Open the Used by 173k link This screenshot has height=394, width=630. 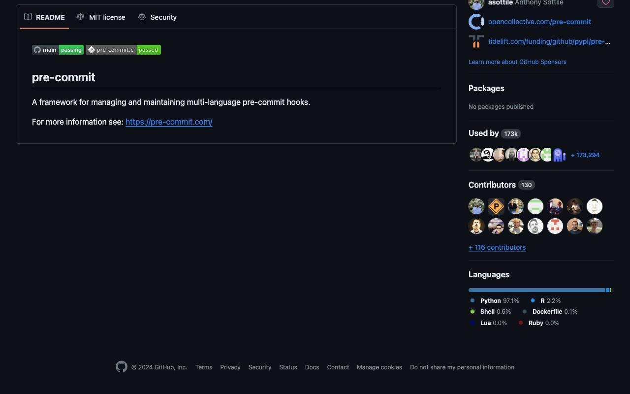point(495,133)
